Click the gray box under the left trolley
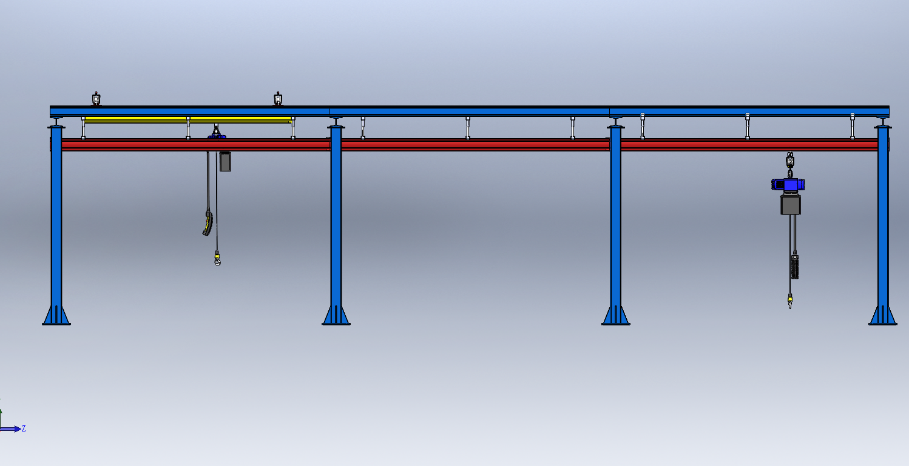The width and height of the screenshot is (909, 466). click(225, 161)
